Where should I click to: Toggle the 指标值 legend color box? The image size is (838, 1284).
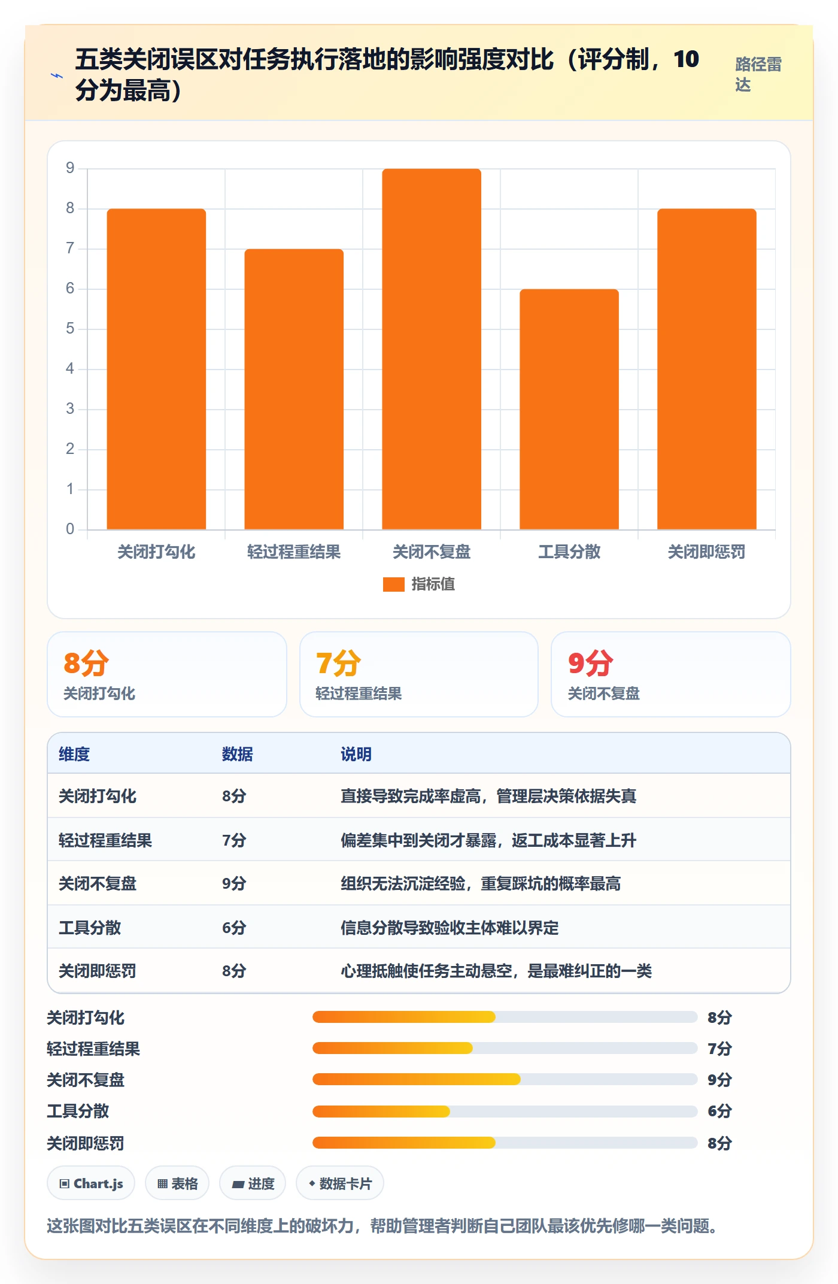click(394, 584)
